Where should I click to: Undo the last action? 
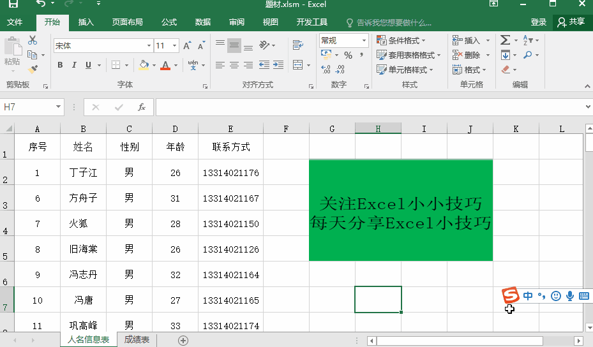point(41,4)
